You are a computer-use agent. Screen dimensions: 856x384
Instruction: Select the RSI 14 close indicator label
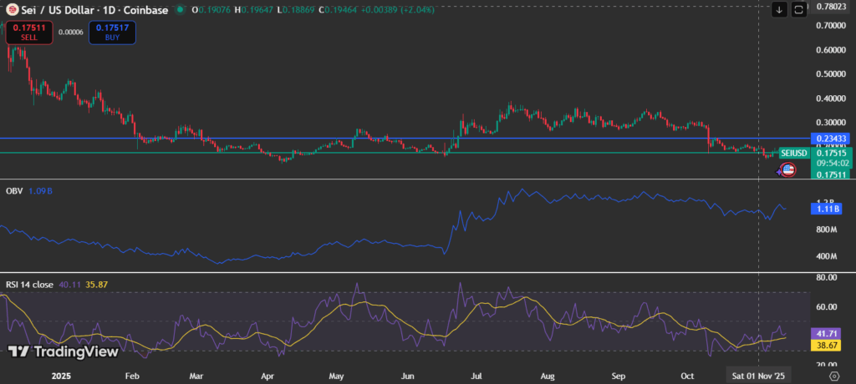(x=29, y=285)
